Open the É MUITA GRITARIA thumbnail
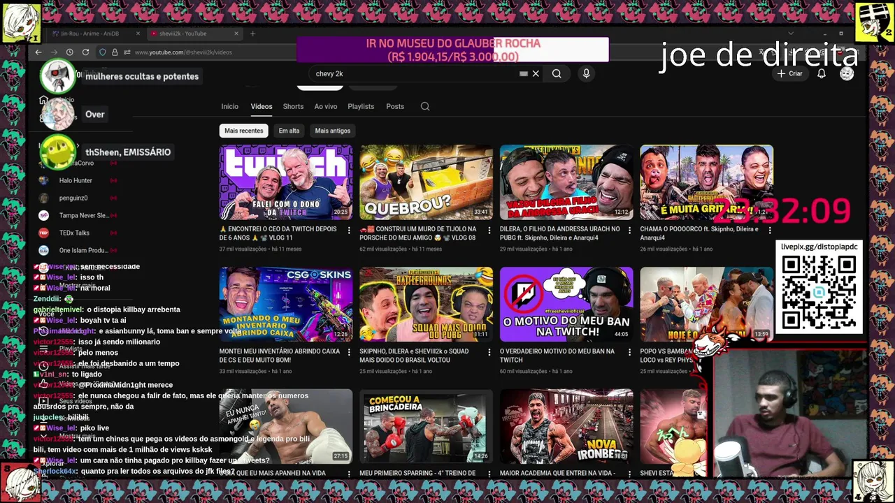The height and width of the screenshot is (503, 895). tap(707, 182)
